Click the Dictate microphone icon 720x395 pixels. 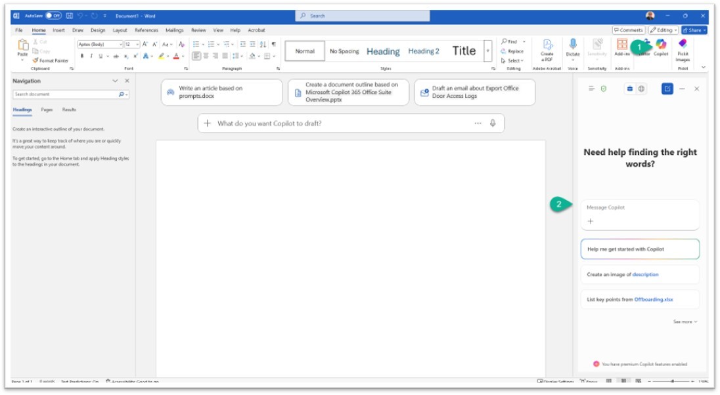coord(573,46)
